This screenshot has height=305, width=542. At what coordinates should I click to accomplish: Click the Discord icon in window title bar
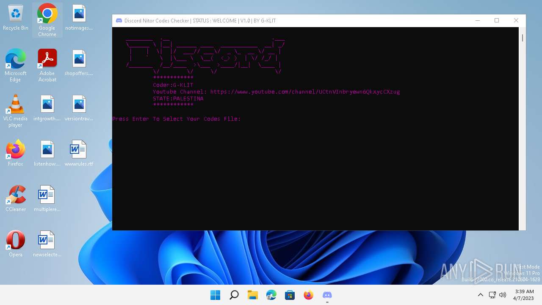[119, 21]
